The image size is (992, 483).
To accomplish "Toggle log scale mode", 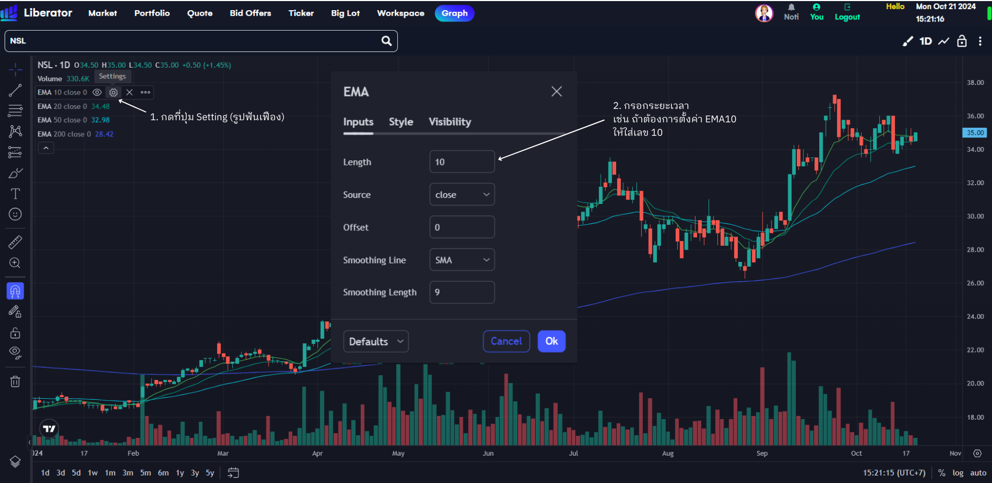I will (x=958, y=473).
